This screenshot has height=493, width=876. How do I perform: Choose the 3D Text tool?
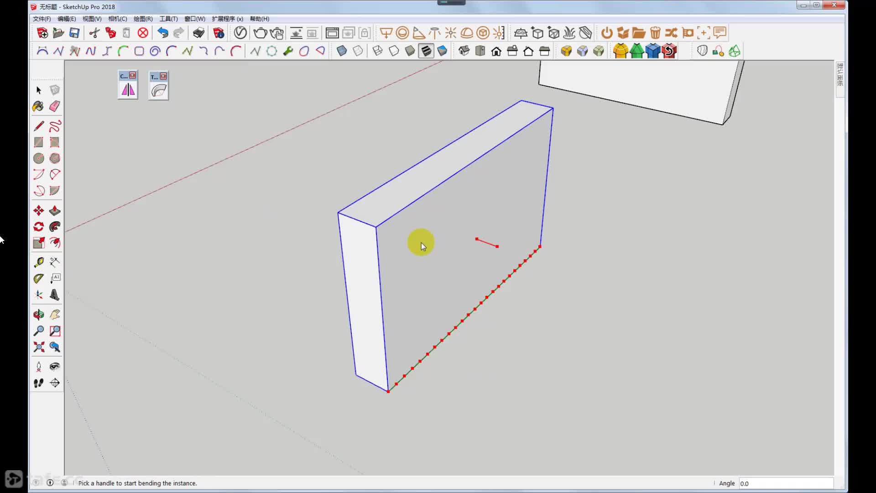tap(55, 294)
